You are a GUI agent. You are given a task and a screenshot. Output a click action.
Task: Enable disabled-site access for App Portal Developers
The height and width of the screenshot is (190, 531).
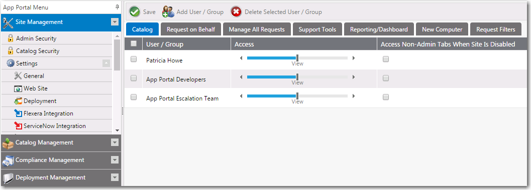(386, 78)
